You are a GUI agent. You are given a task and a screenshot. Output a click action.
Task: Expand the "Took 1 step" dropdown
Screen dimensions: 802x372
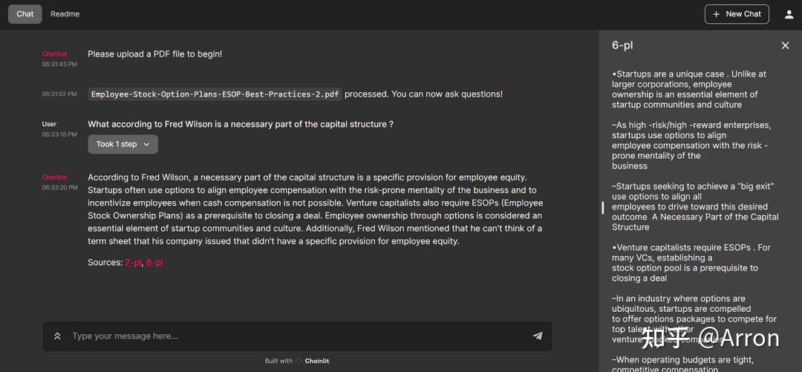click(123, 144)
